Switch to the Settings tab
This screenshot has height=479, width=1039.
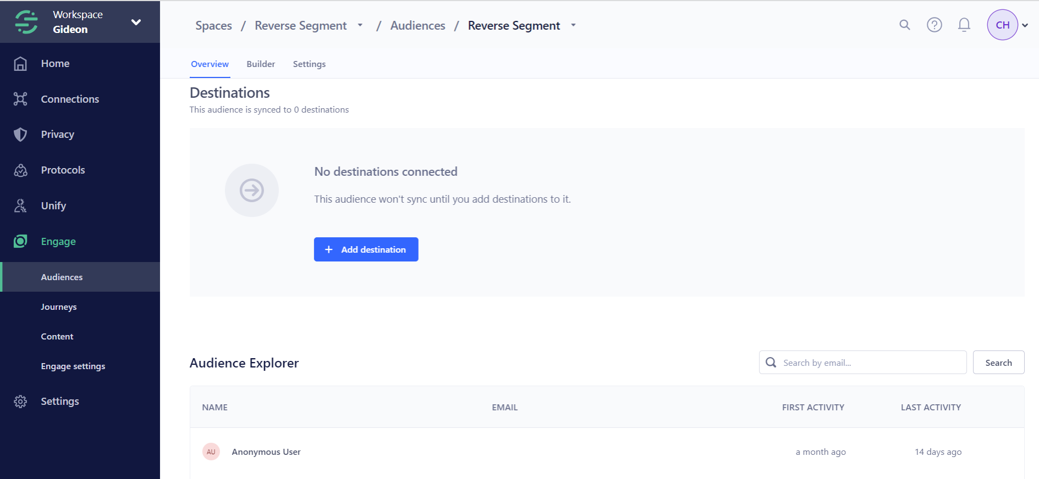309,64
